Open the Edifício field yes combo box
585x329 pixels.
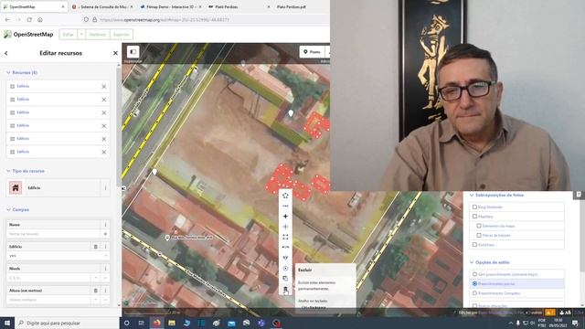(x=58, y=256)
